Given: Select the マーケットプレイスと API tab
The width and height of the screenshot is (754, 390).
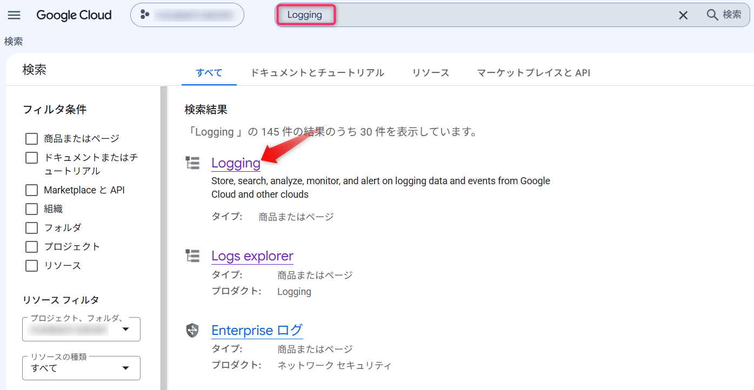Looking at the screenshot, I should pyautogui.click(x=533, y=72).
